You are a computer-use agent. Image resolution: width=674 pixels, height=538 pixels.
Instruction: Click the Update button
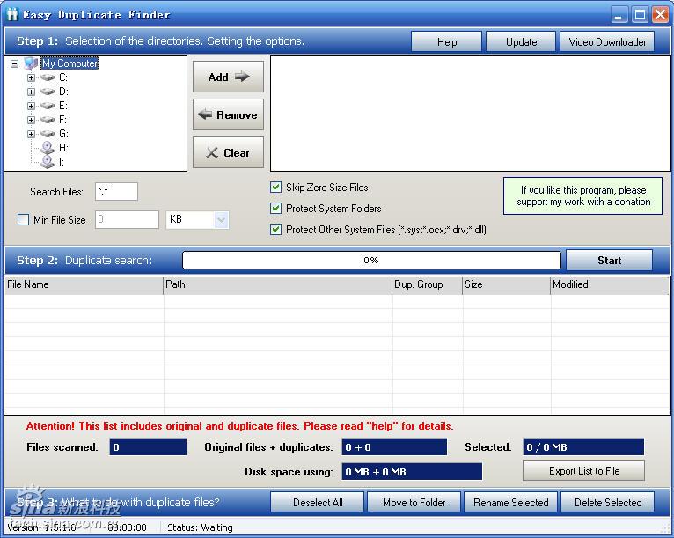click(x=521, y=41)
